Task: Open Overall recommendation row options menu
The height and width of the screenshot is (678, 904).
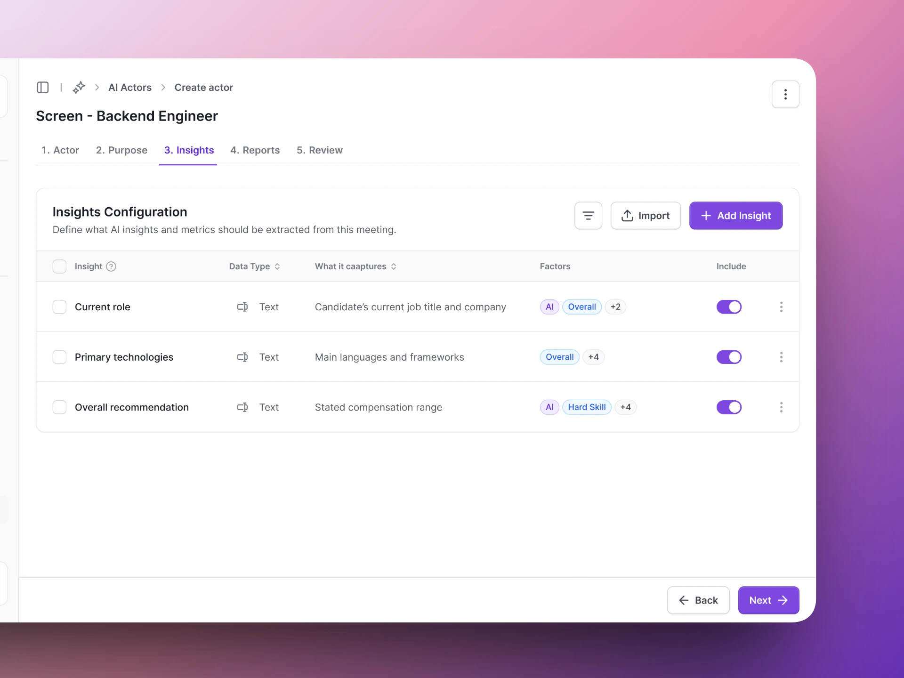Action: pos(781,407)
